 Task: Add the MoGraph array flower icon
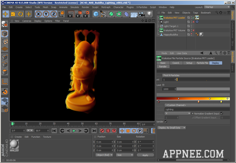coord(119,14)
